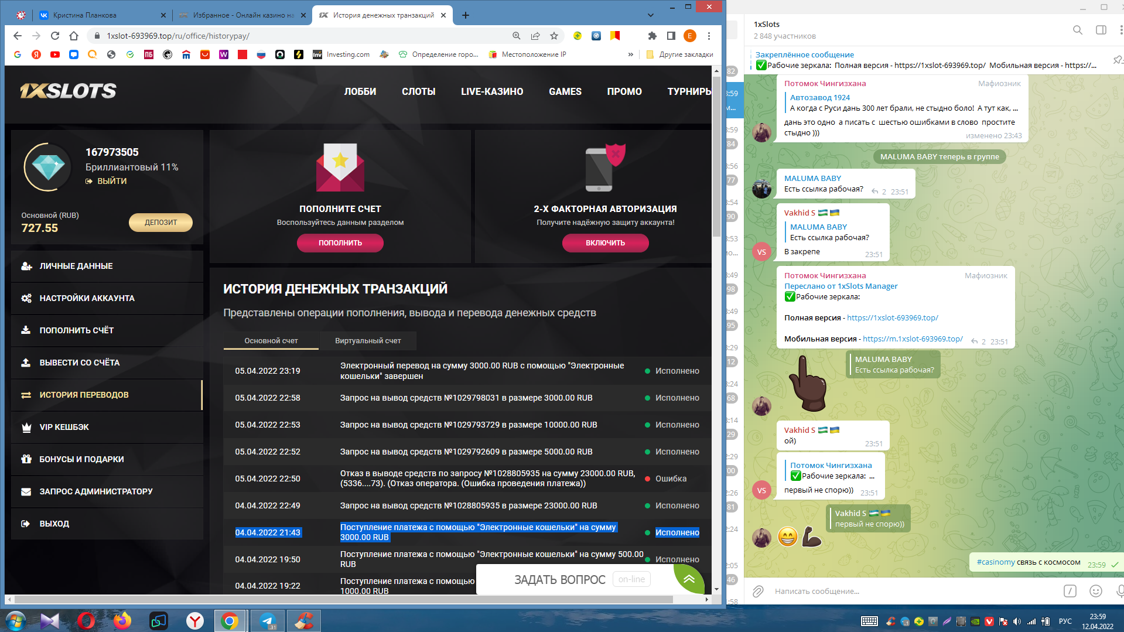Bookmark this page with the star icon
The image size is (1124, 632).
click(554, 36)
